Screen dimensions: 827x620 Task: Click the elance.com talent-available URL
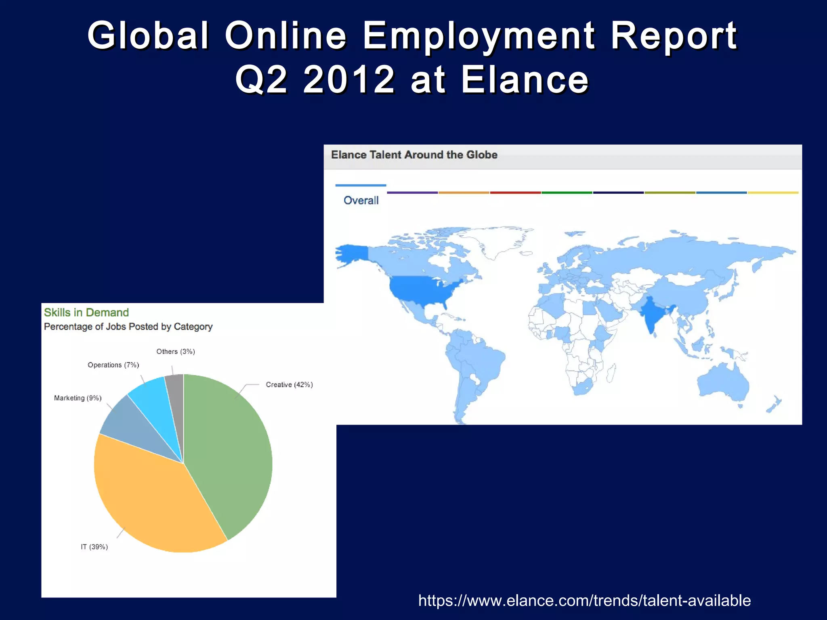[584, 601]
